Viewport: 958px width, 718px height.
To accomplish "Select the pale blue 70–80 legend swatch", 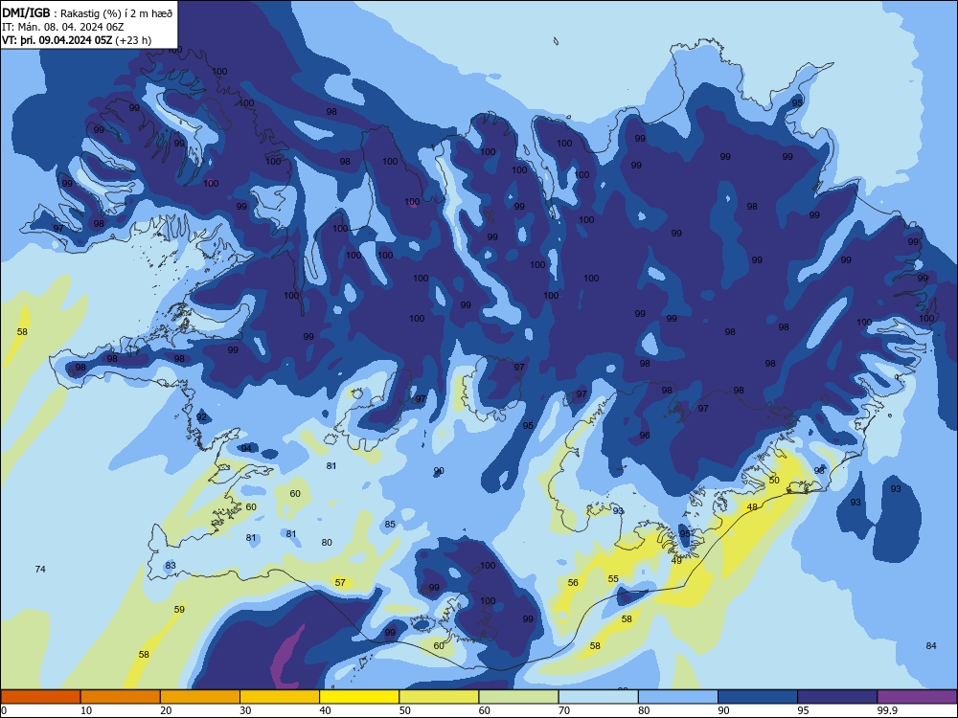I will [598, 697].
